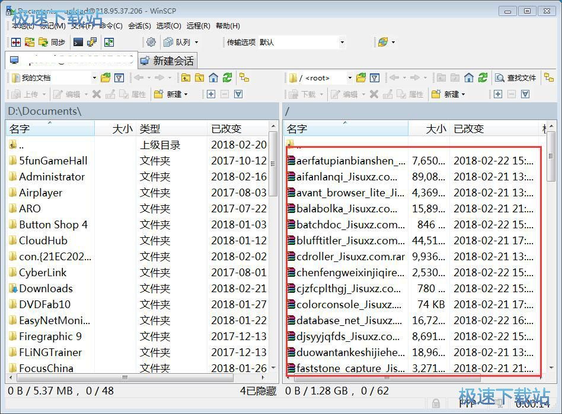
Task: Sort local files by 名字 column
Action: tap(50, 129)
